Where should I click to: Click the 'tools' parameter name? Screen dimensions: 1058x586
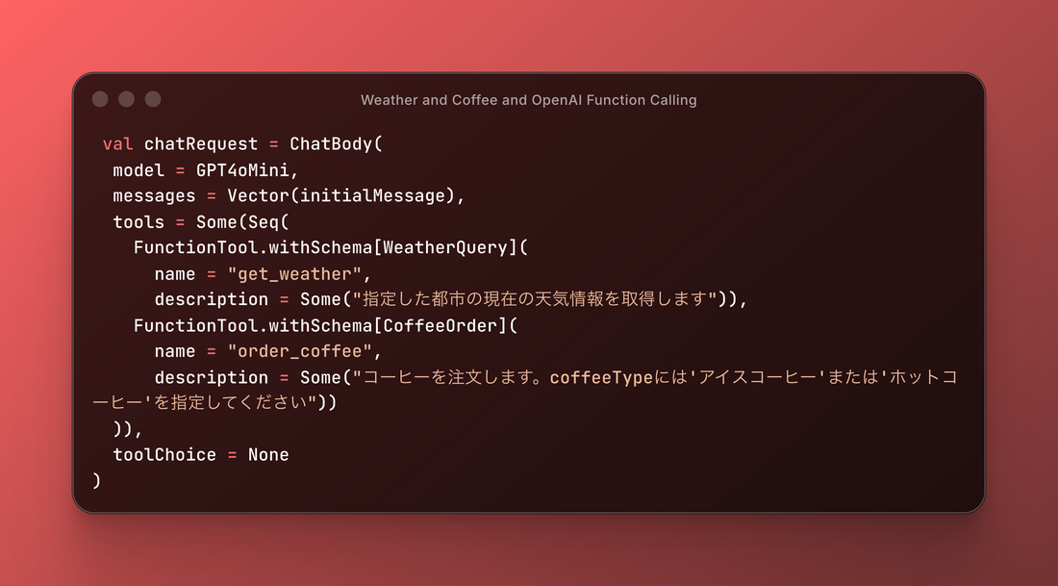click(139, 222)
